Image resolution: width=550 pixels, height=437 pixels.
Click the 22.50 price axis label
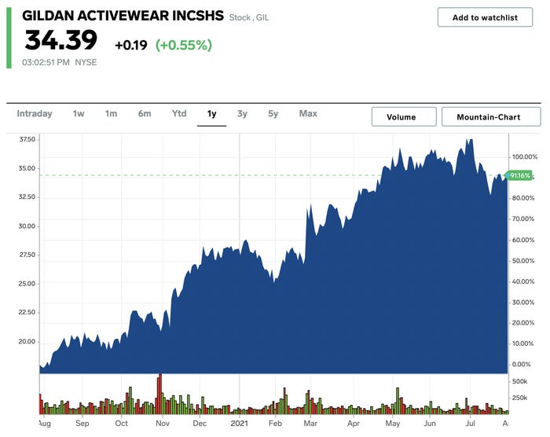[27, 312]
